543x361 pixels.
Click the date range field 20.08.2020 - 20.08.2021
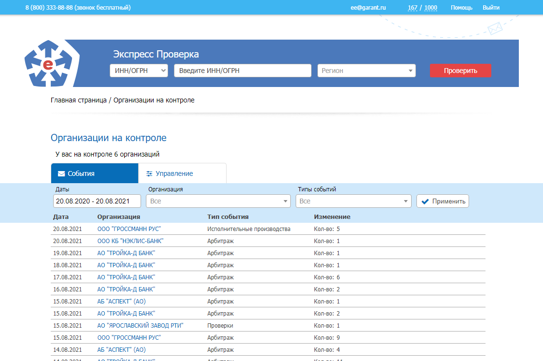pos(97,201)
